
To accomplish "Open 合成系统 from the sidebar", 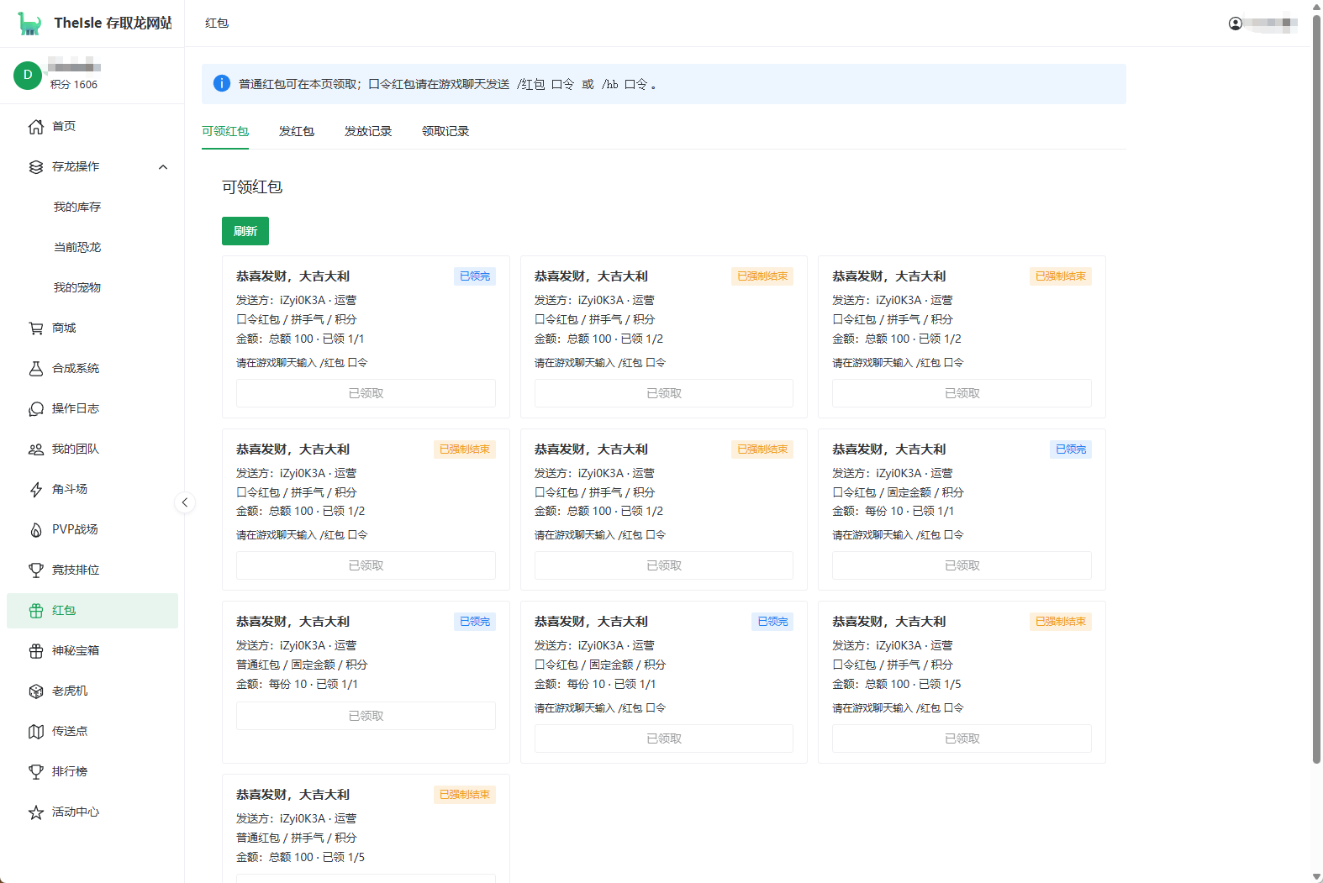I will point(92,368).
